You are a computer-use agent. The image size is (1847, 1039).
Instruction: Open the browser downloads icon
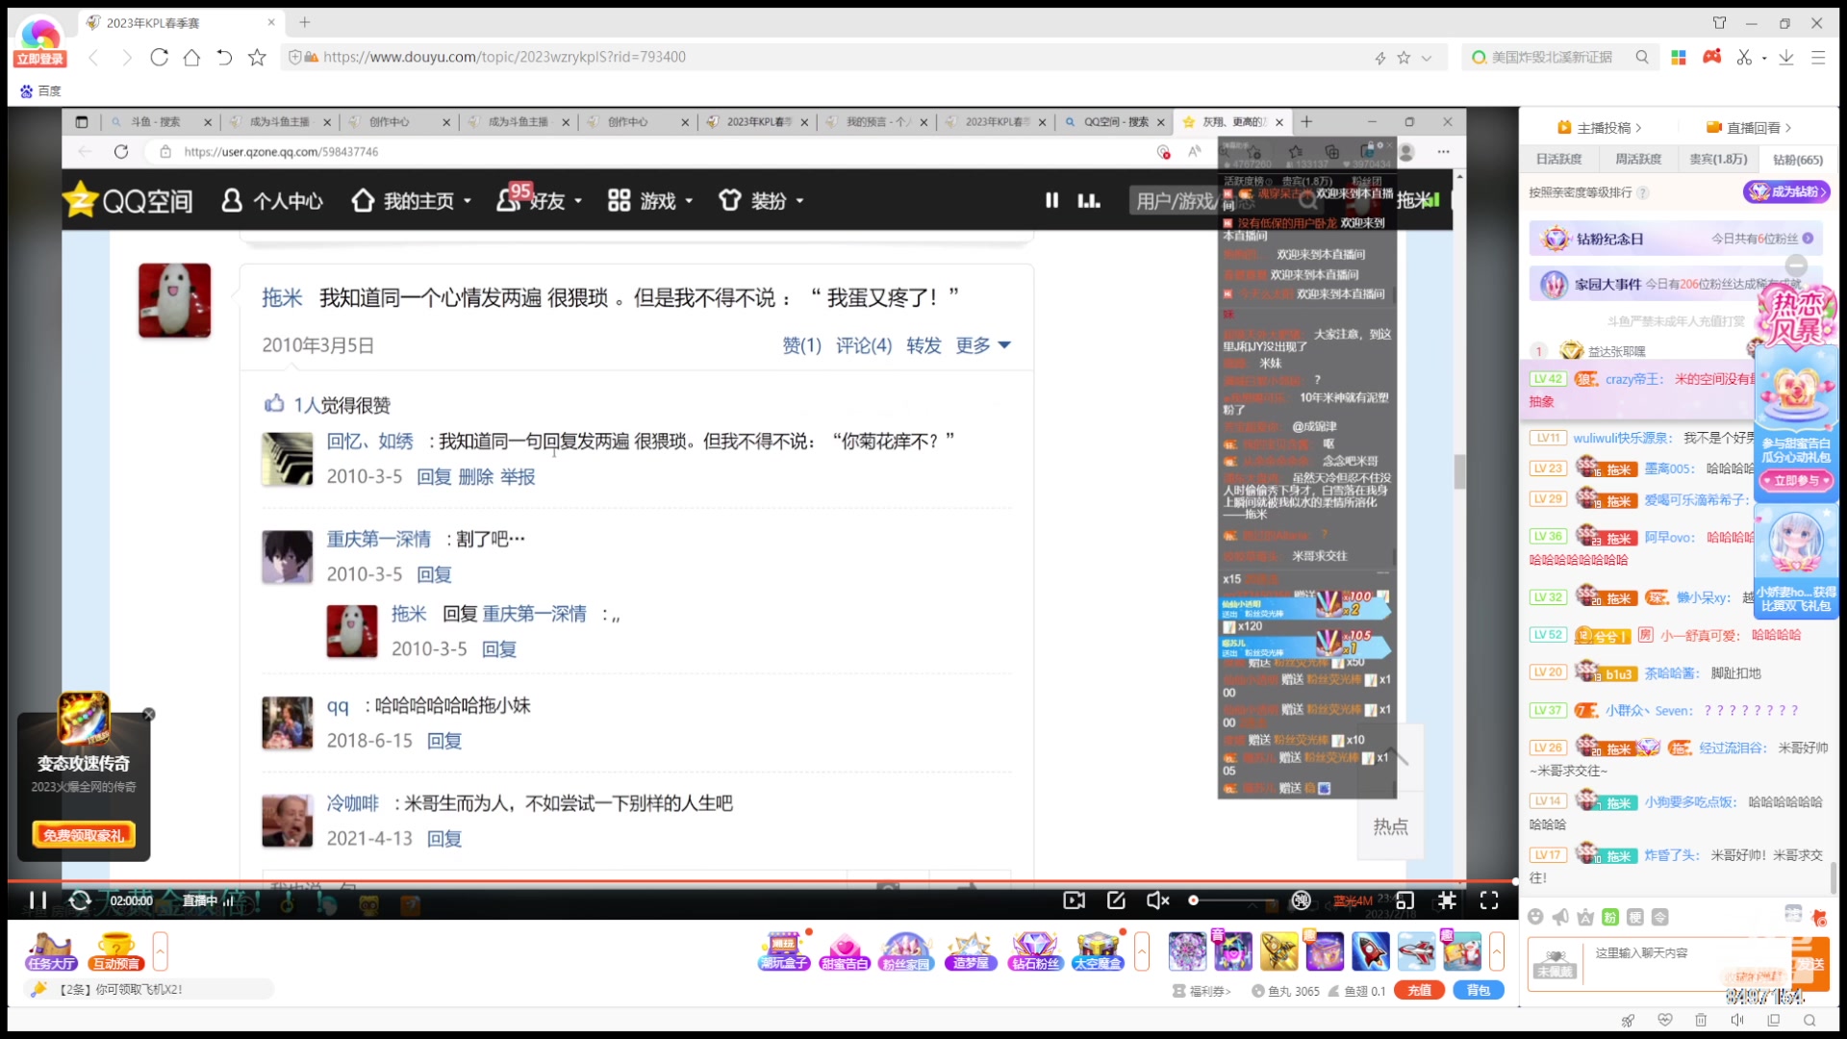(x=1786, y=57)
